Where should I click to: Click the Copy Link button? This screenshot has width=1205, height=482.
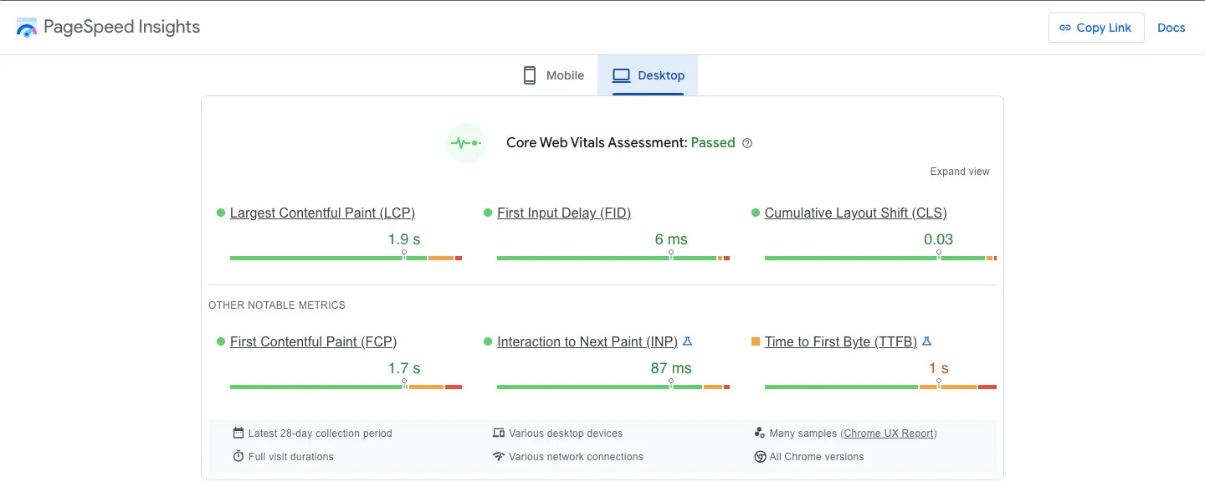click(1095, 28)
